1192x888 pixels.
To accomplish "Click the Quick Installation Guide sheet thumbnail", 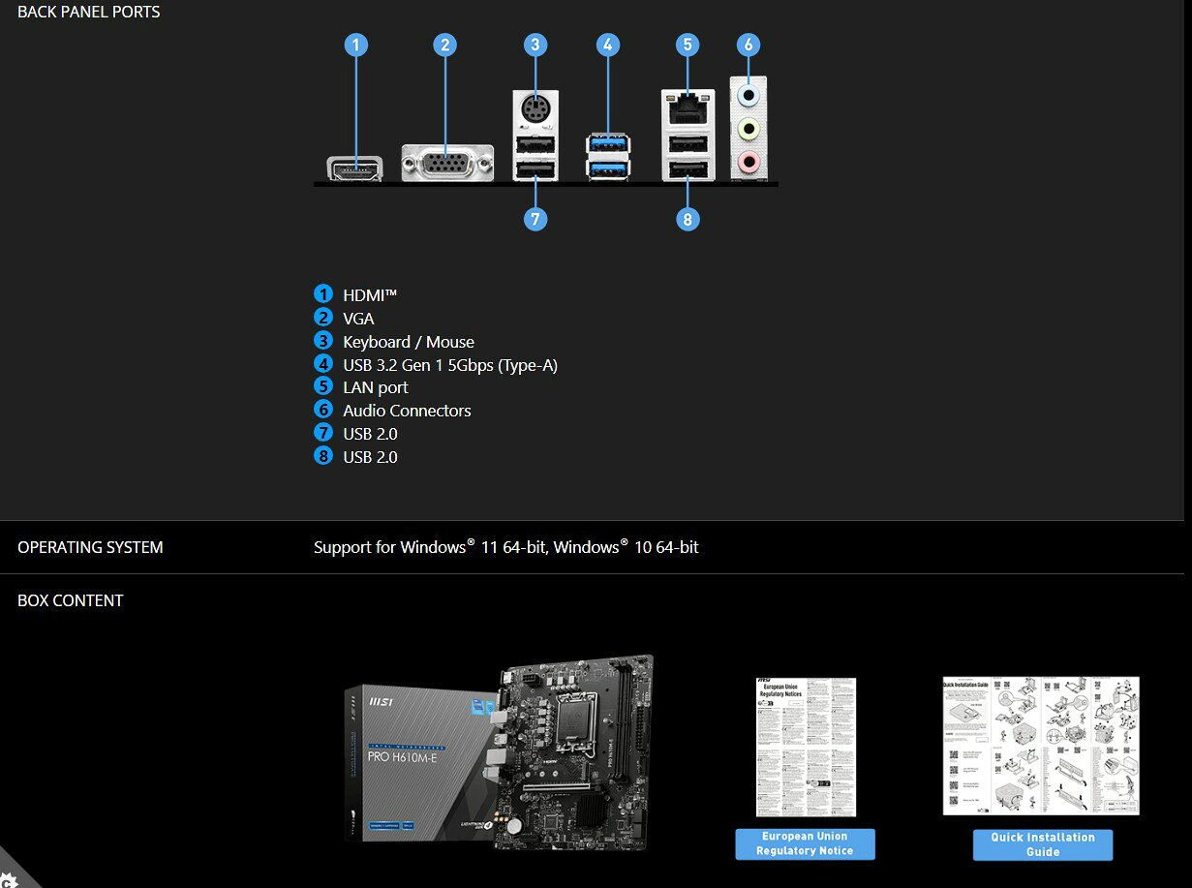I will click(1041, 746).
